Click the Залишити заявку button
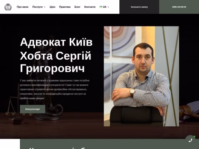Screen dimensions: 199x149 pos(139,7)
